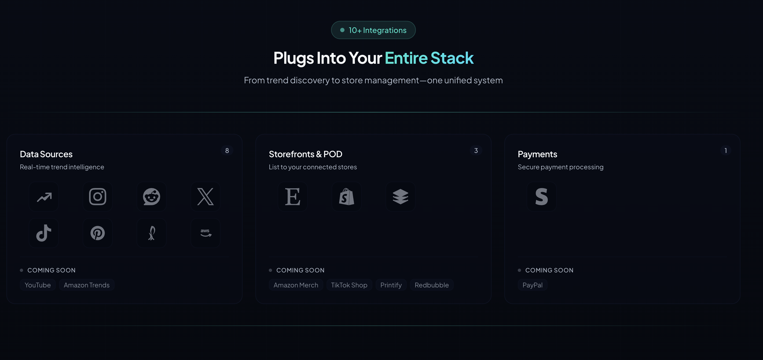Click the Pinterest icon
The height and width of the screenshot is (360, 763).
click(x=98, y=233)
